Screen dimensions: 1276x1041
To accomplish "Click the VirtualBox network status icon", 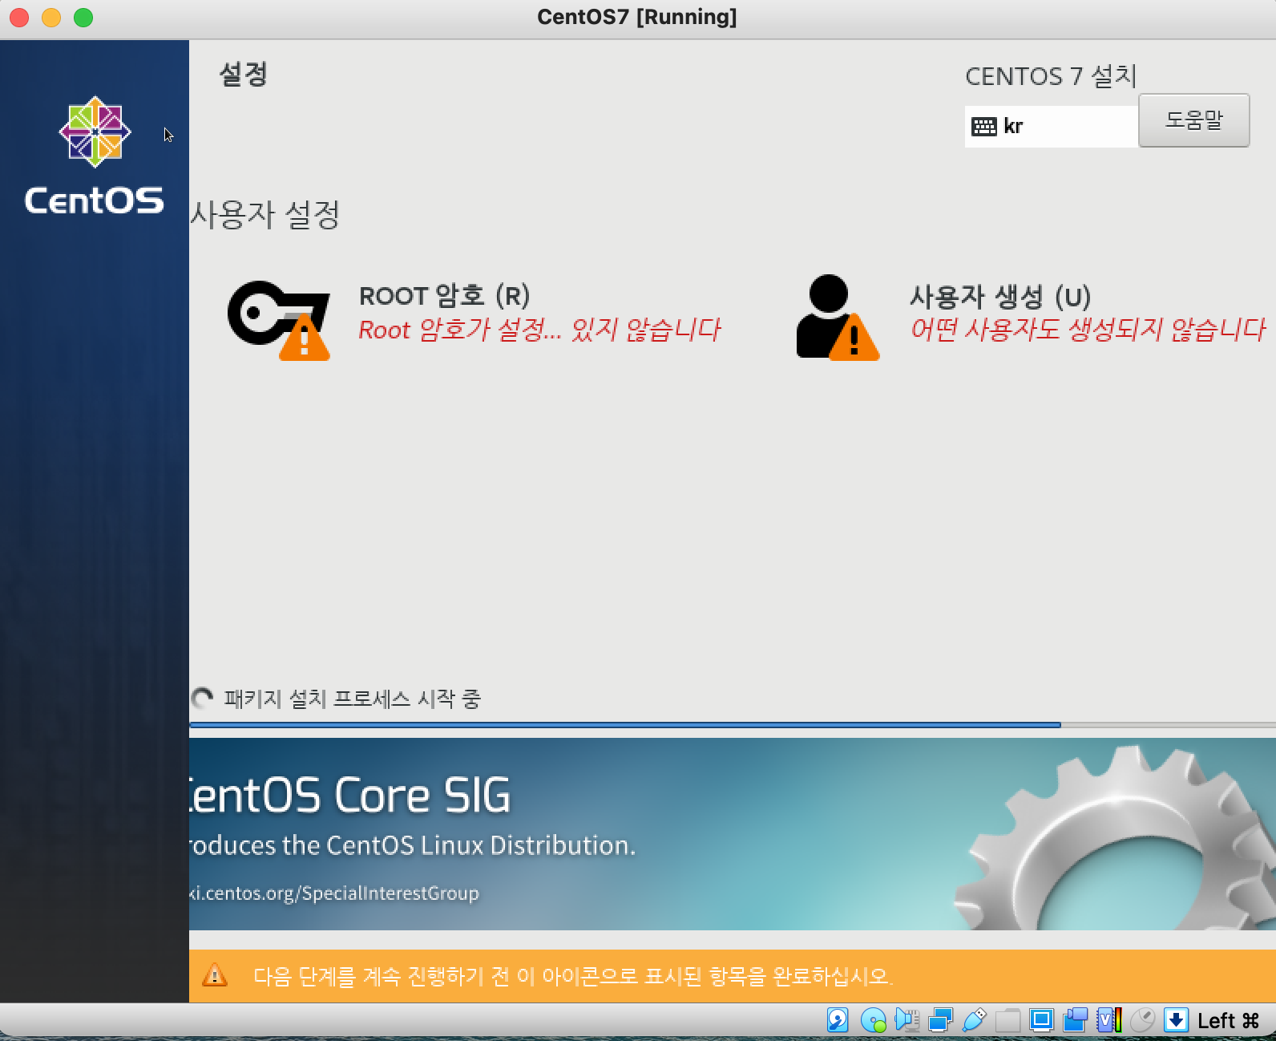I will point(940,1020).
